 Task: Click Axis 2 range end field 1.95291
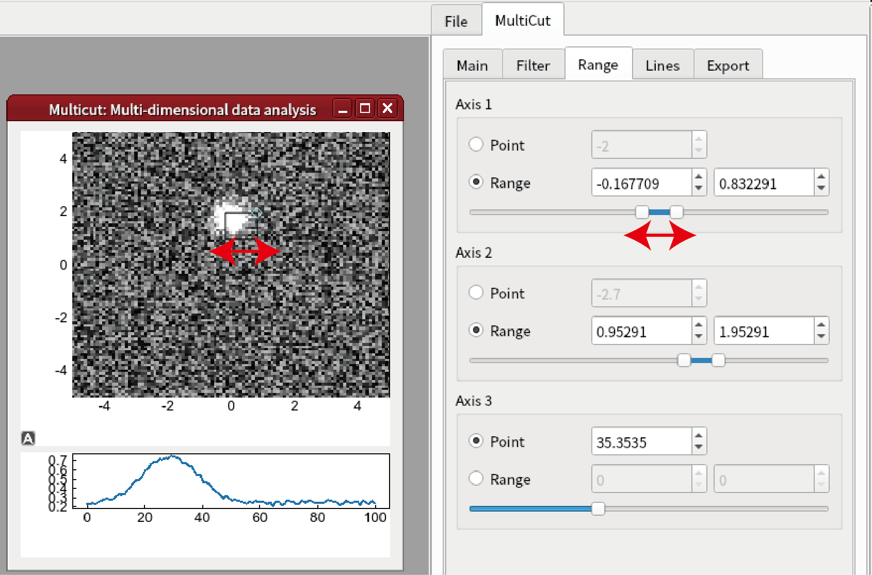point(764,331)
